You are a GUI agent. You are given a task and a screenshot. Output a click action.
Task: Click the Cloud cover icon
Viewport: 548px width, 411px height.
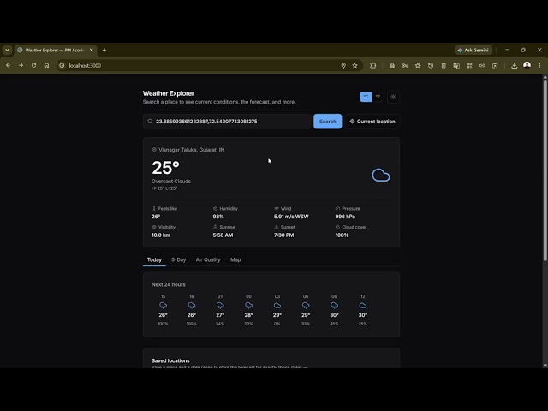[x=337, y=227]
